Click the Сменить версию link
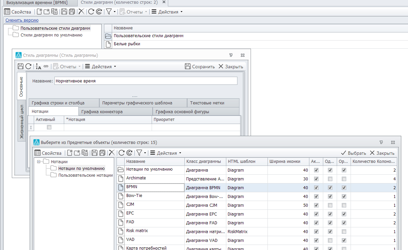Viewport: 408px width, 250px height. [x=22, y=20]
